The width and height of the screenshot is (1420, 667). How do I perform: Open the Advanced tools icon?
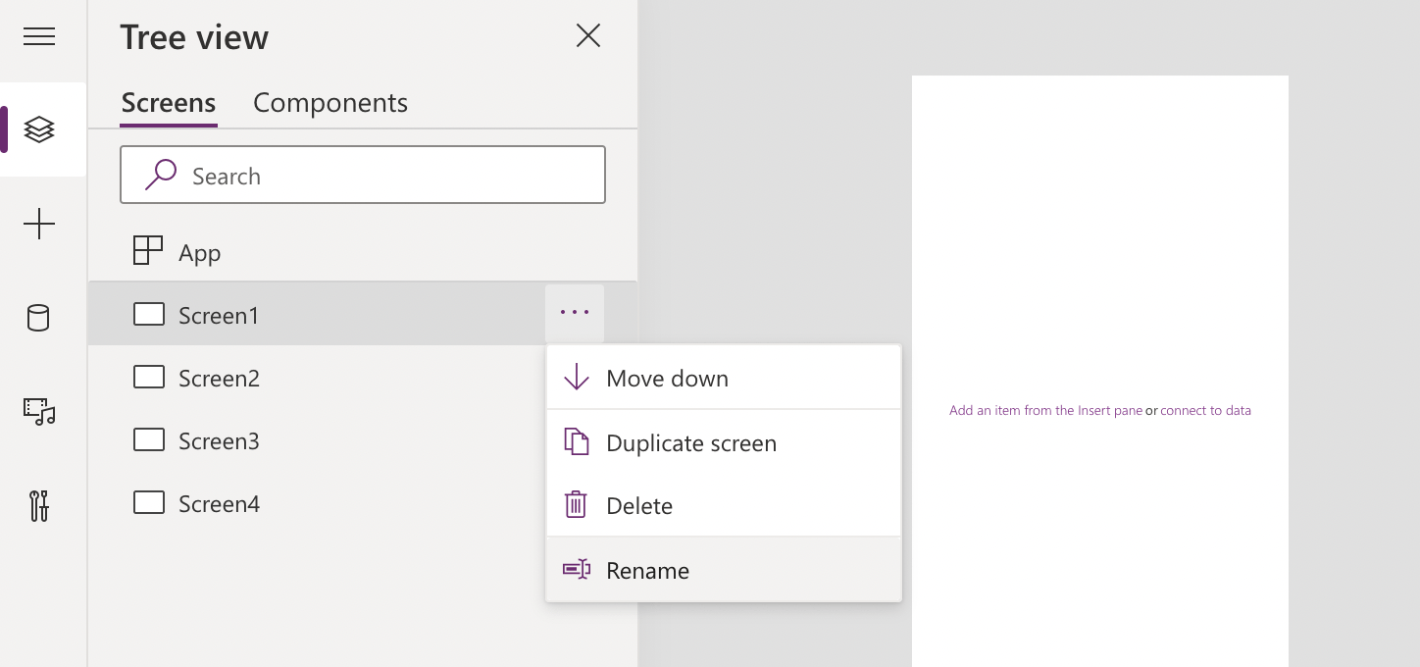(x=39, y=505)
